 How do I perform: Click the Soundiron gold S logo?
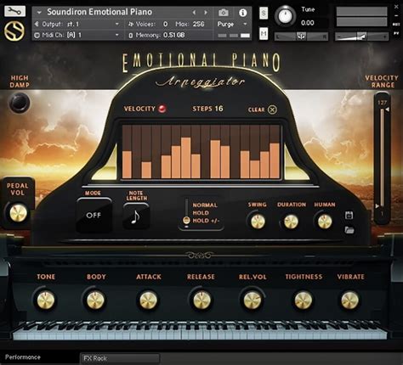tap(14, 31)
